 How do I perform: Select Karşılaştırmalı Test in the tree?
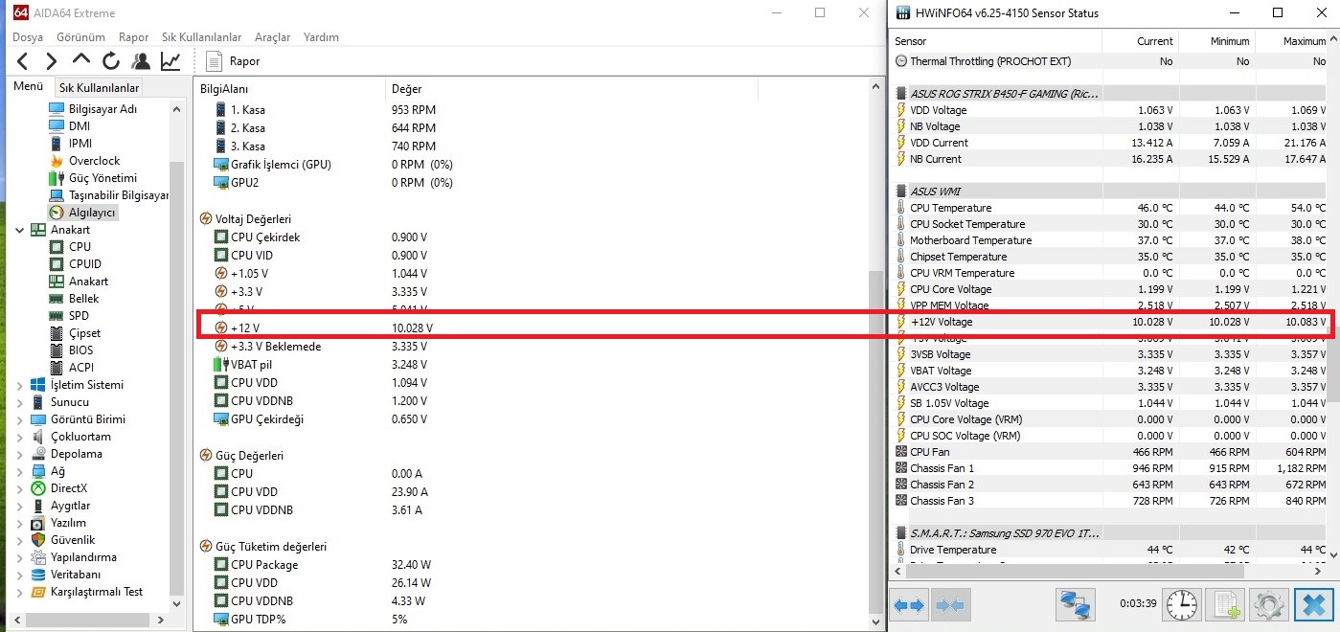coord(97,592)
